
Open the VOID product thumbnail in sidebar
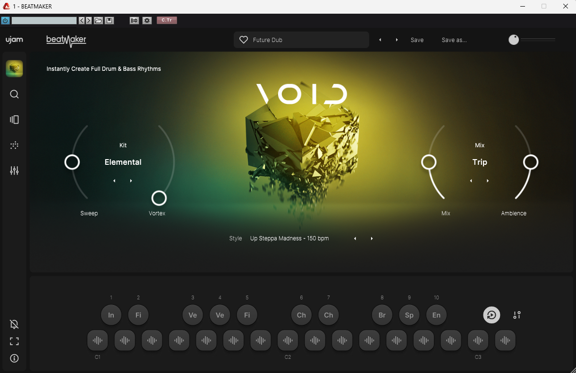point(14,68)
